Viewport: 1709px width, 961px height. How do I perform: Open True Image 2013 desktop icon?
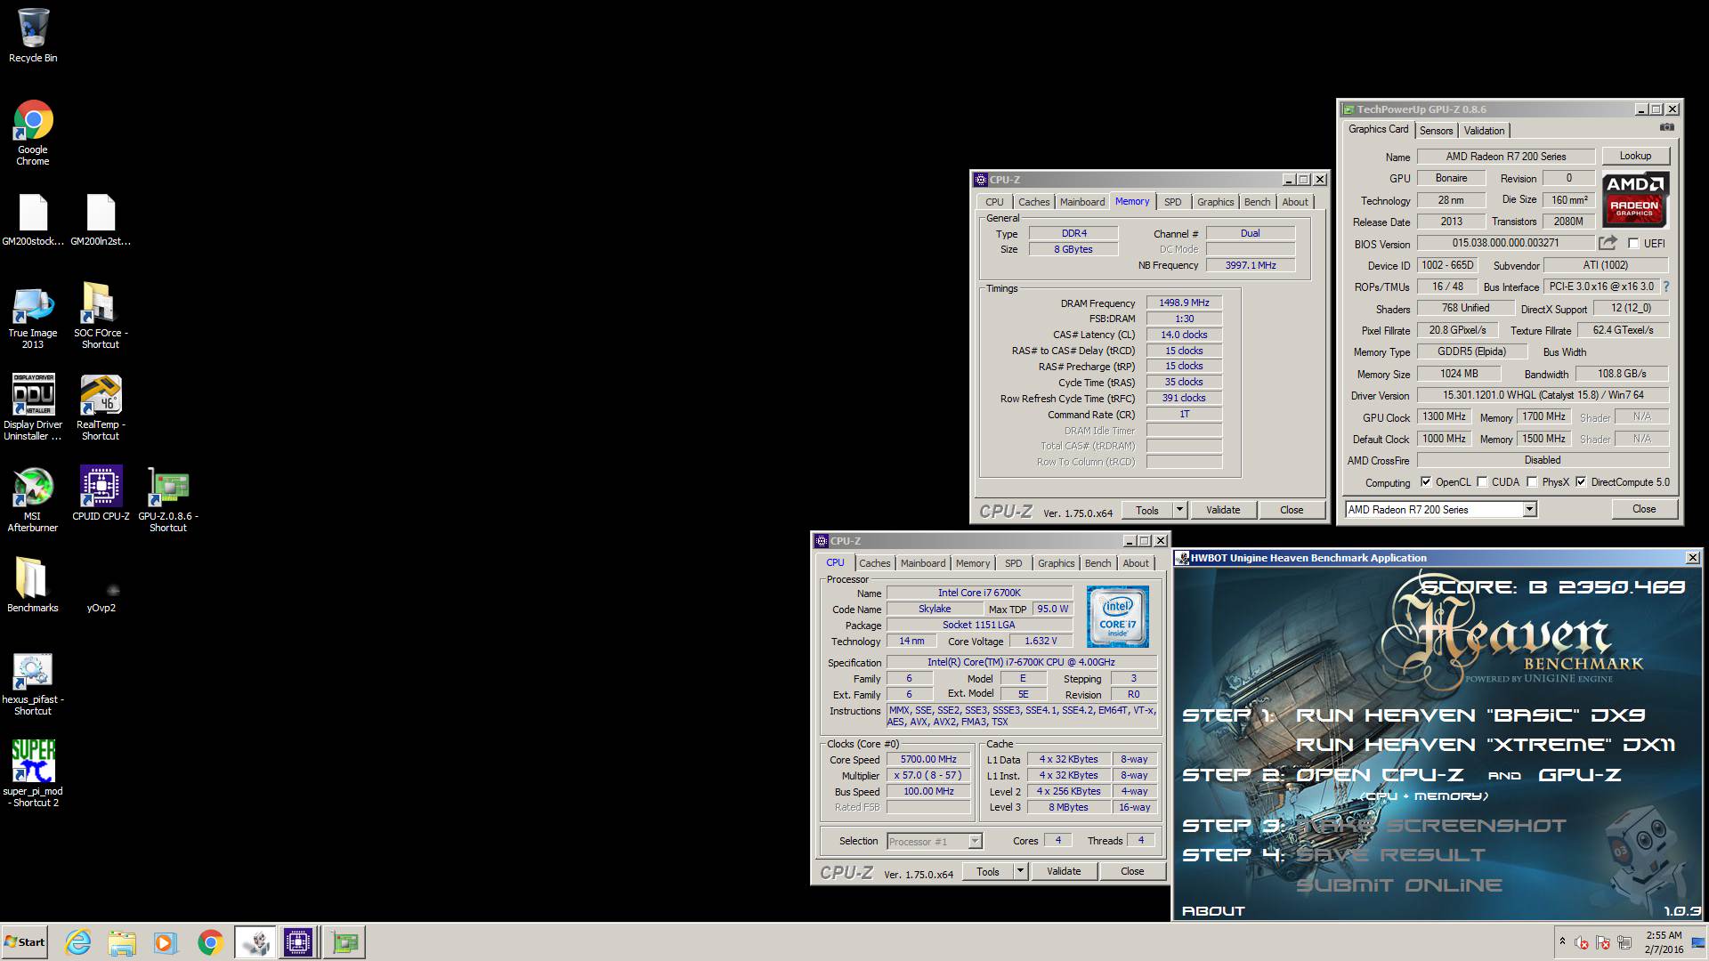pyautogui.click(x=33, y=317)
